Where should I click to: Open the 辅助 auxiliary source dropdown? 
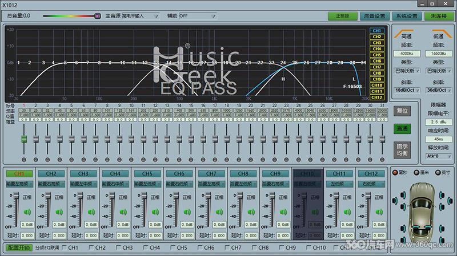click(x=198, y=16)
